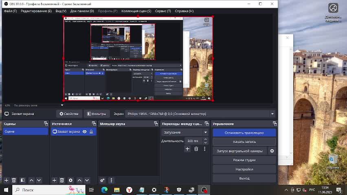Delete selected scene with trash icon
This screenshot has height=195, width=347.
point(14,180)
